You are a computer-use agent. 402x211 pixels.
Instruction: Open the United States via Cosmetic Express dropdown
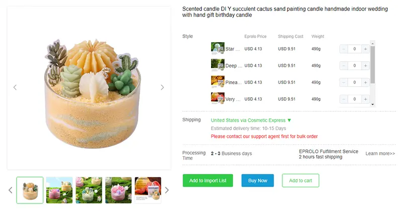click(251, 120)
